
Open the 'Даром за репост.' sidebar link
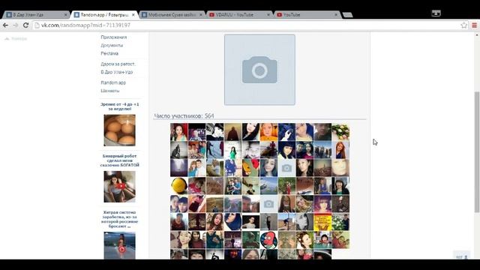[x=118, y=64]
